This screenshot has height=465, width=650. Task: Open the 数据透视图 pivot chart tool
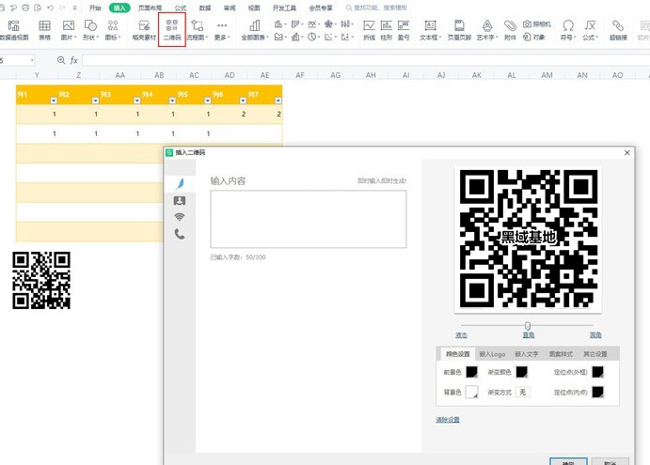[x=14, y=30]
